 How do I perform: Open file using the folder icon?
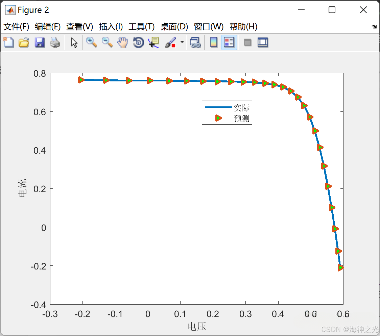coord(24,42)
